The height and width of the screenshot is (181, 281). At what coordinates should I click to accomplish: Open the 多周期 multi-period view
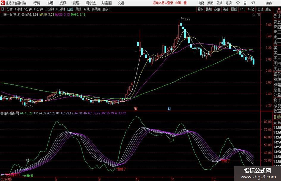96,9
